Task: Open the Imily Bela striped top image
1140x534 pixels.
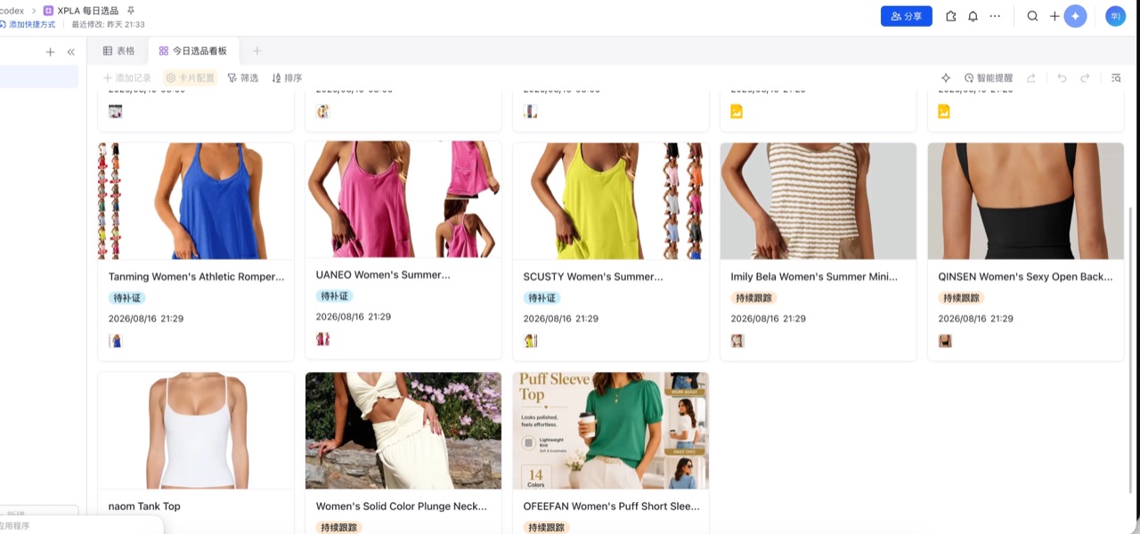Action: pyautogui.click(x=818, y=201)
